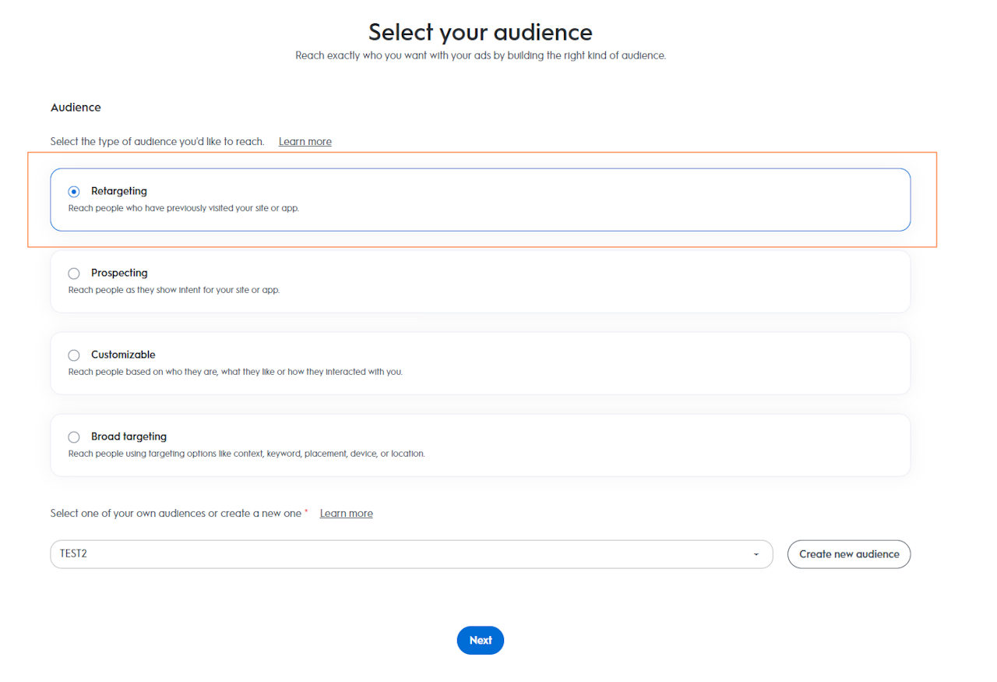Click Create new audience button
Screen dimensions: 997x682
(849, 554)
